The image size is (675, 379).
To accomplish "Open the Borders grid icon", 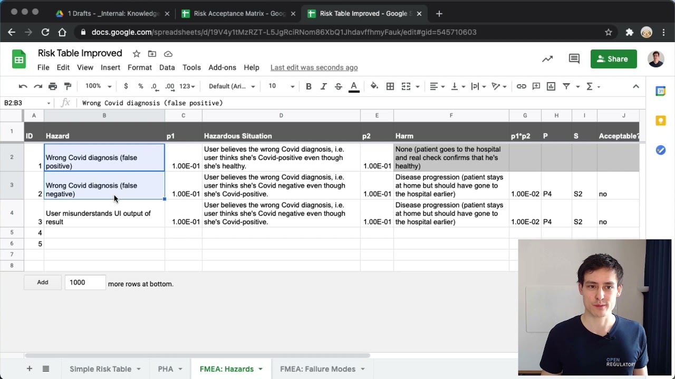I will (x=390, y=86).
